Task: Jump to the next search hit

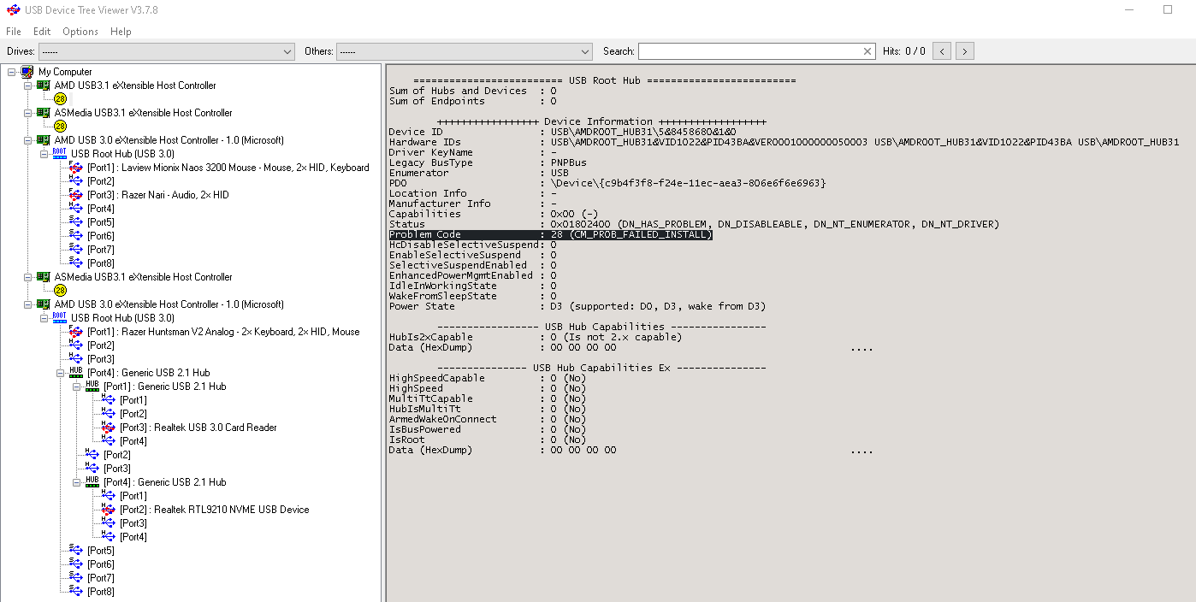Action: tap(964, 51)
